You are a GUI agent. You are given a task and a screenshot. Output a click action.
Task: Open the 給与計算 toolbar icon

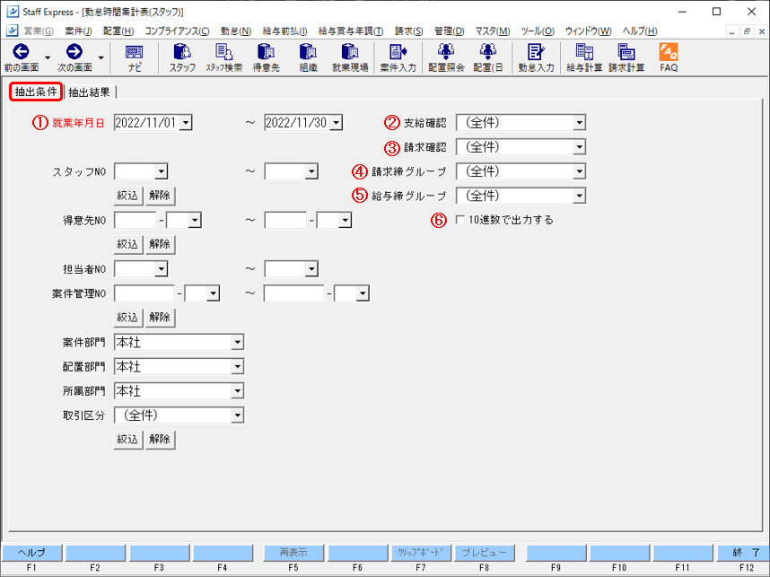point(583,57)
